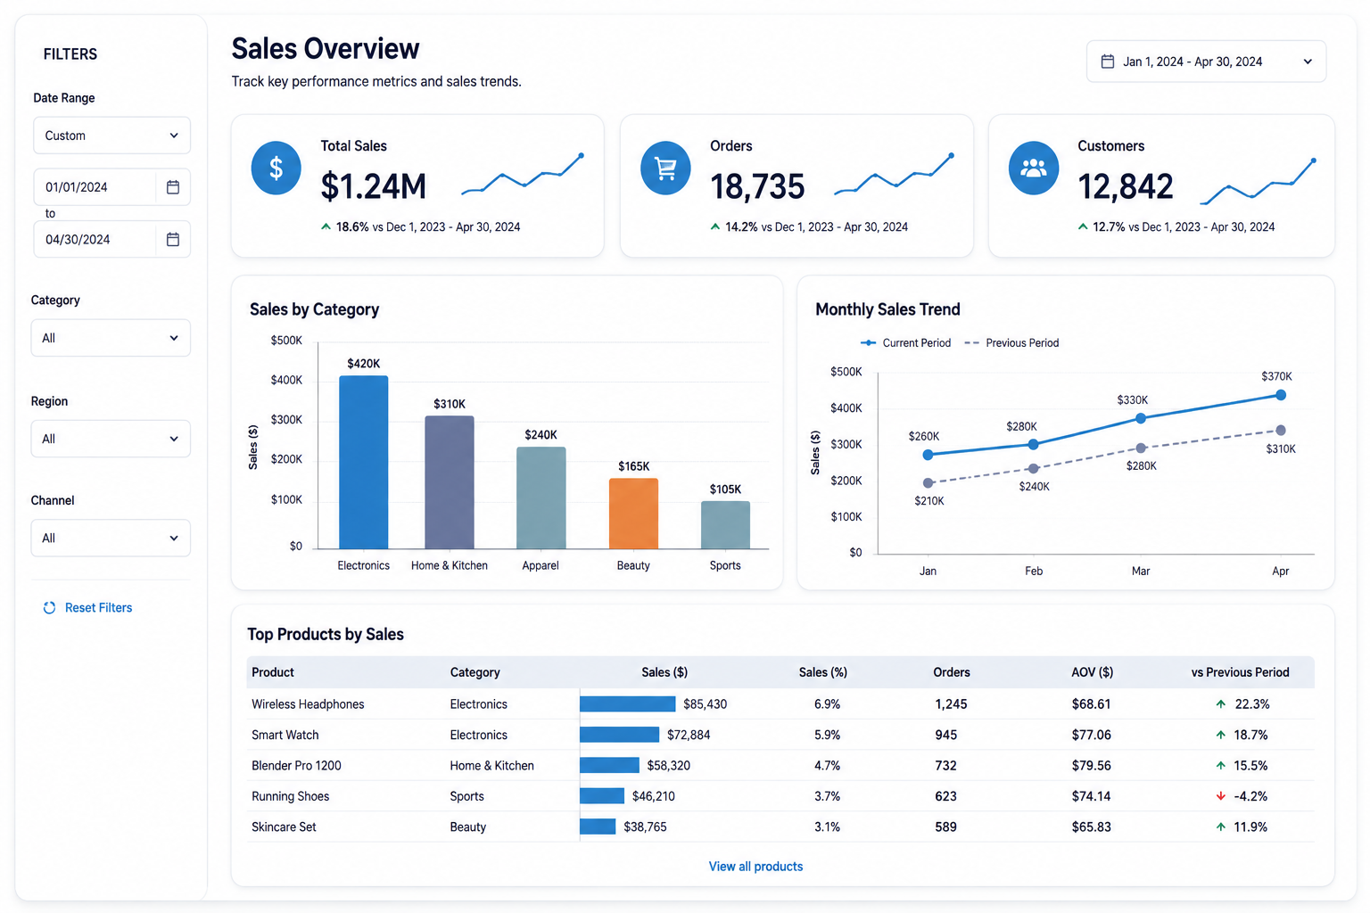Click the Orders sparkline chart

pyautogui.click(x=895, y=173)
